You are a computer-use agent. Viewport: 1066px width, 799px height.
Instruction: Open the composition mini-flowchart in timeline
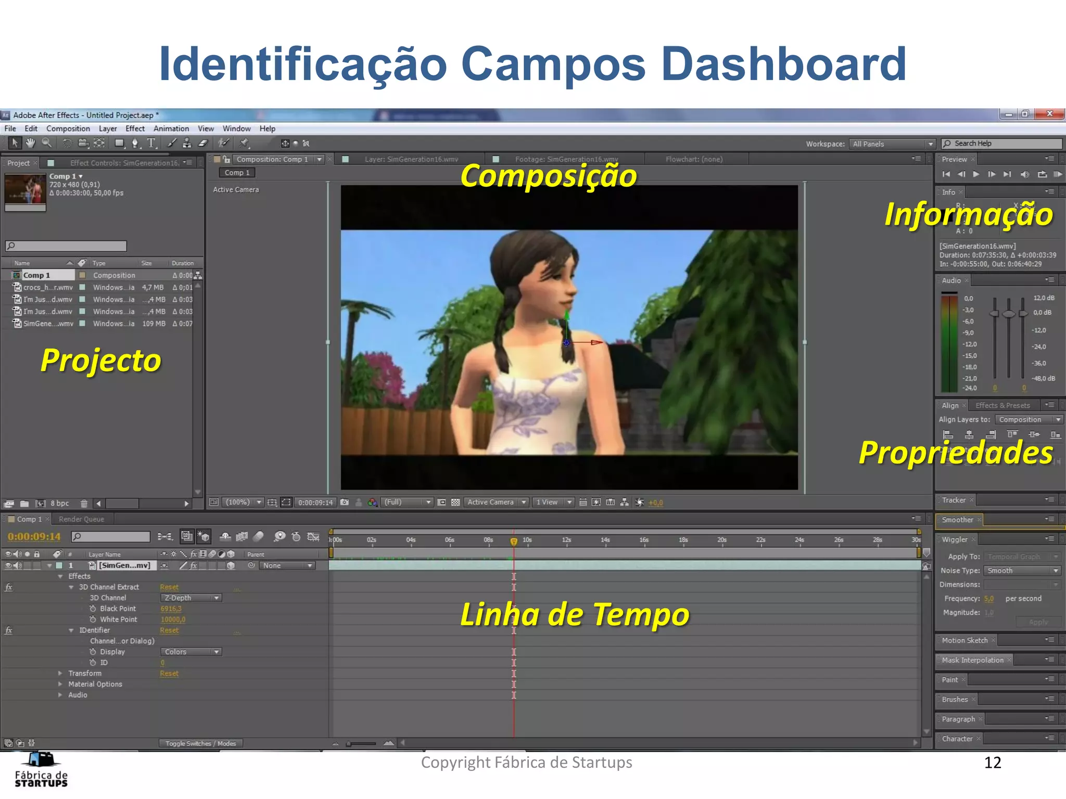(x=165, y=536)
